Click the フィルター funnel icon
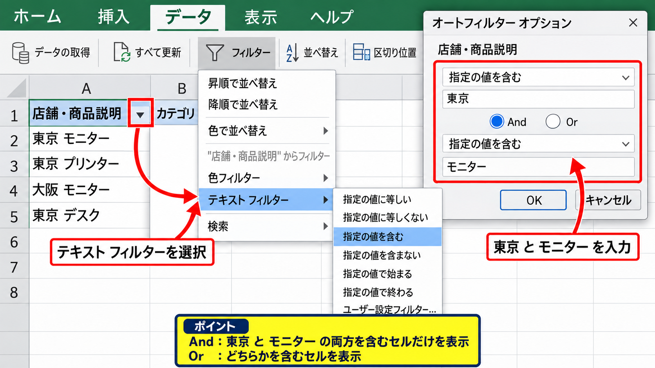This screenshot has width=655, height=368. 215,52
